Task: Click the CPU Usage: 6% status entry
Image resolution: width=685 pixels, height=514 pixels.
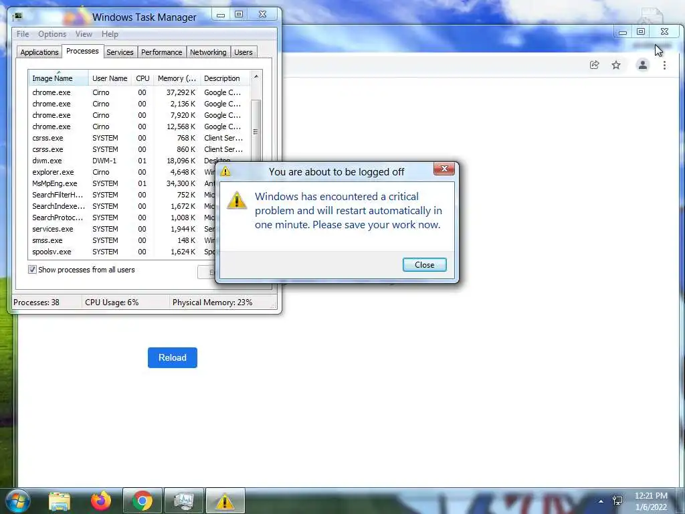Action: pyautogui.click(x=112, y=303)
